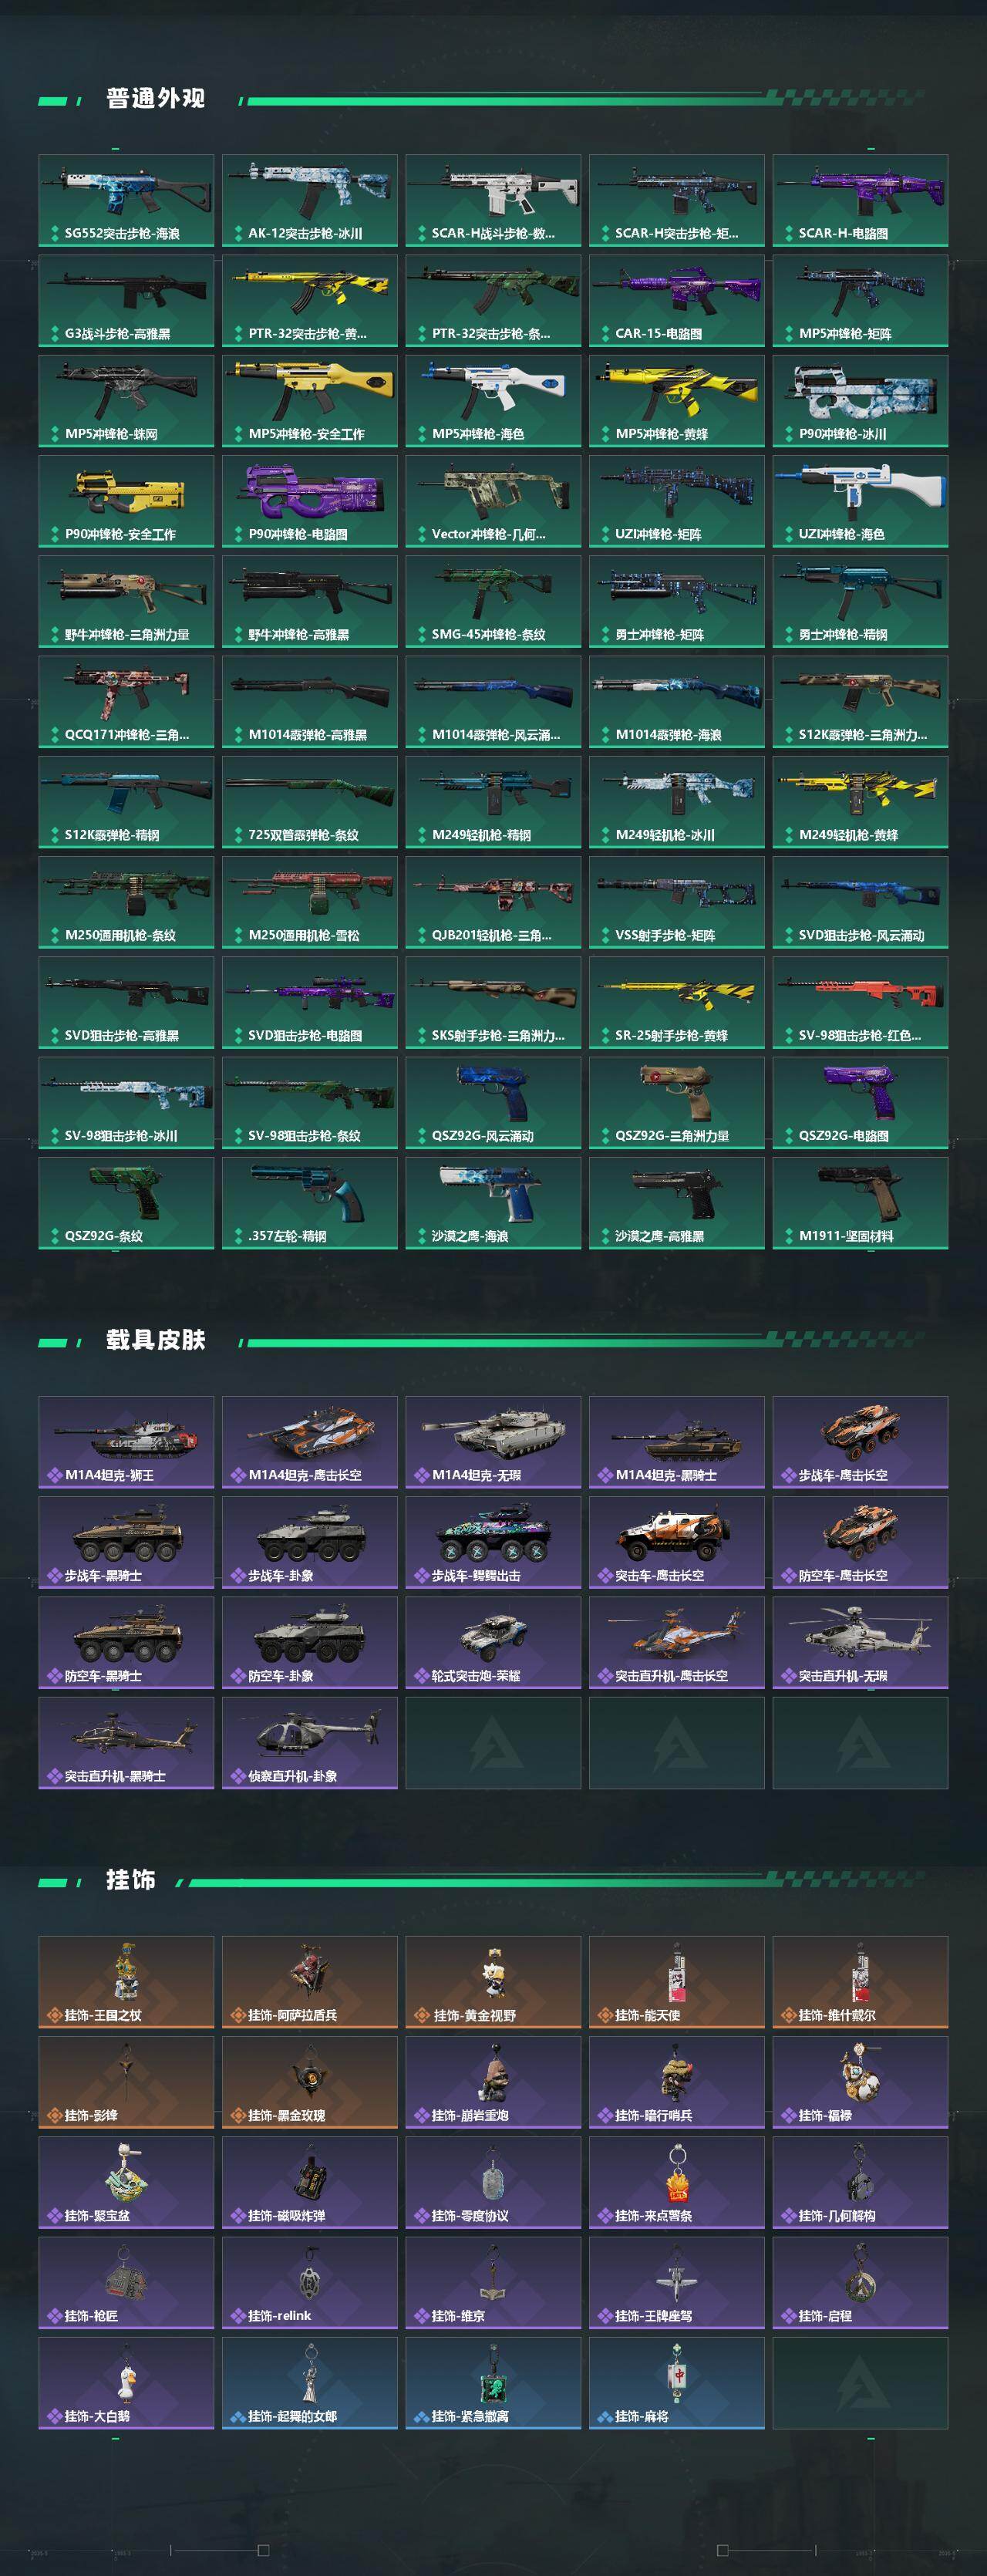987x2576 pixels.
Task: Select the P90冲锋枪-电路图 purple skin
Action: [x=310, y=501]
